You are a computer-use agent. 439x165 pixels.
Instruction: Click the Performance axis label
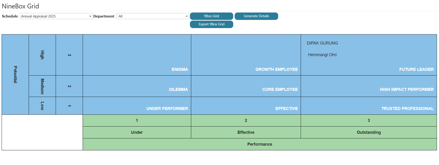click(x=260, y=144)
